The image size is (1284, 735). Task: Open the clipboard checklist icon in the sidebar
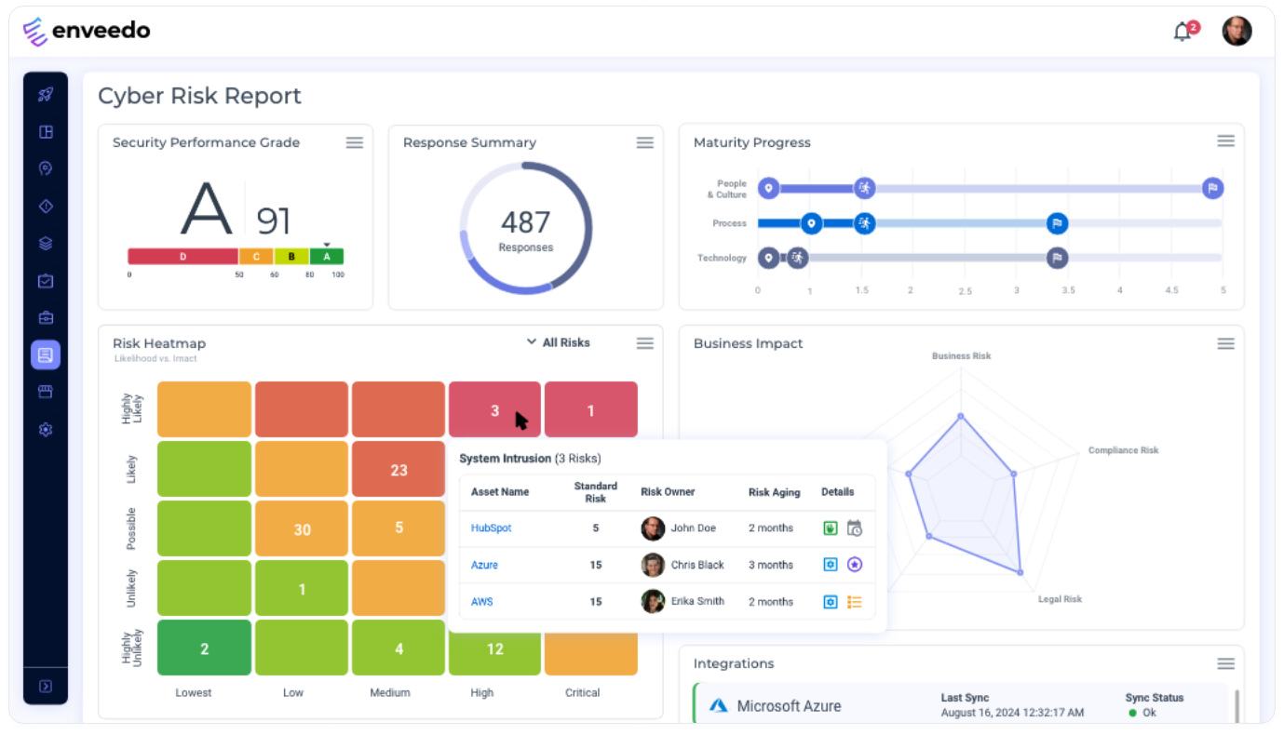[45, 280]
